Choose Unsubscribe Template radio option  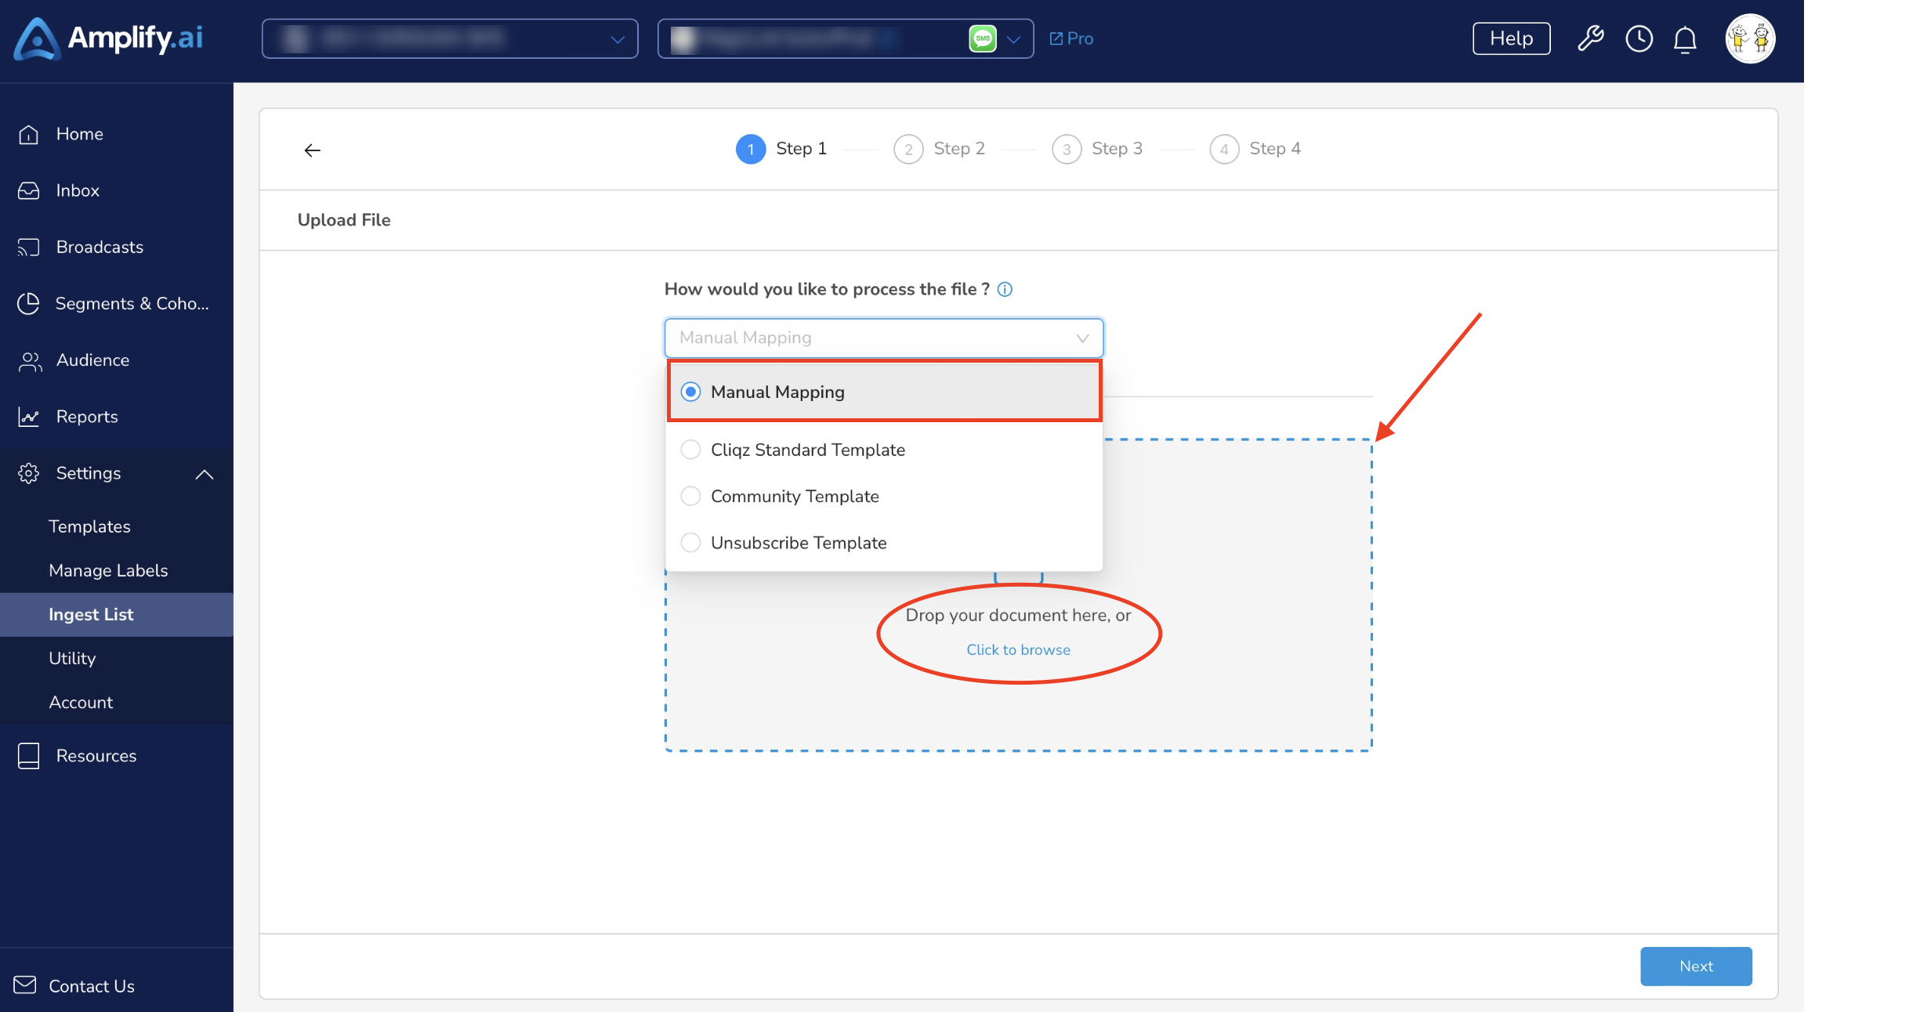coord(690,542)
